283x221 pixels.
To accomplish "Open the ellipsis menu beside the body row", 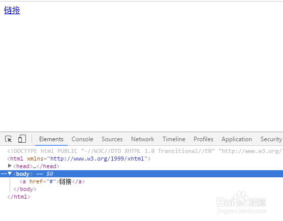I will pos(4,174).
